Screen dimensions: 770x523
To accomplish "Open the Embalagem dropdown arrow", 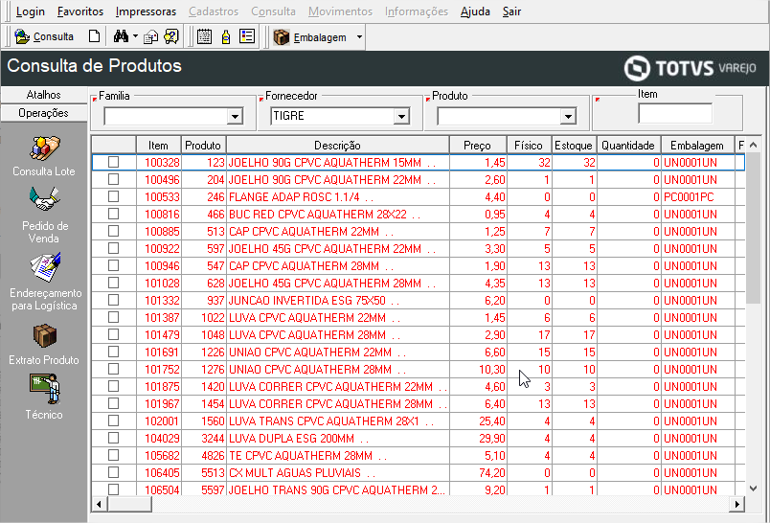I will coord(359,36).
